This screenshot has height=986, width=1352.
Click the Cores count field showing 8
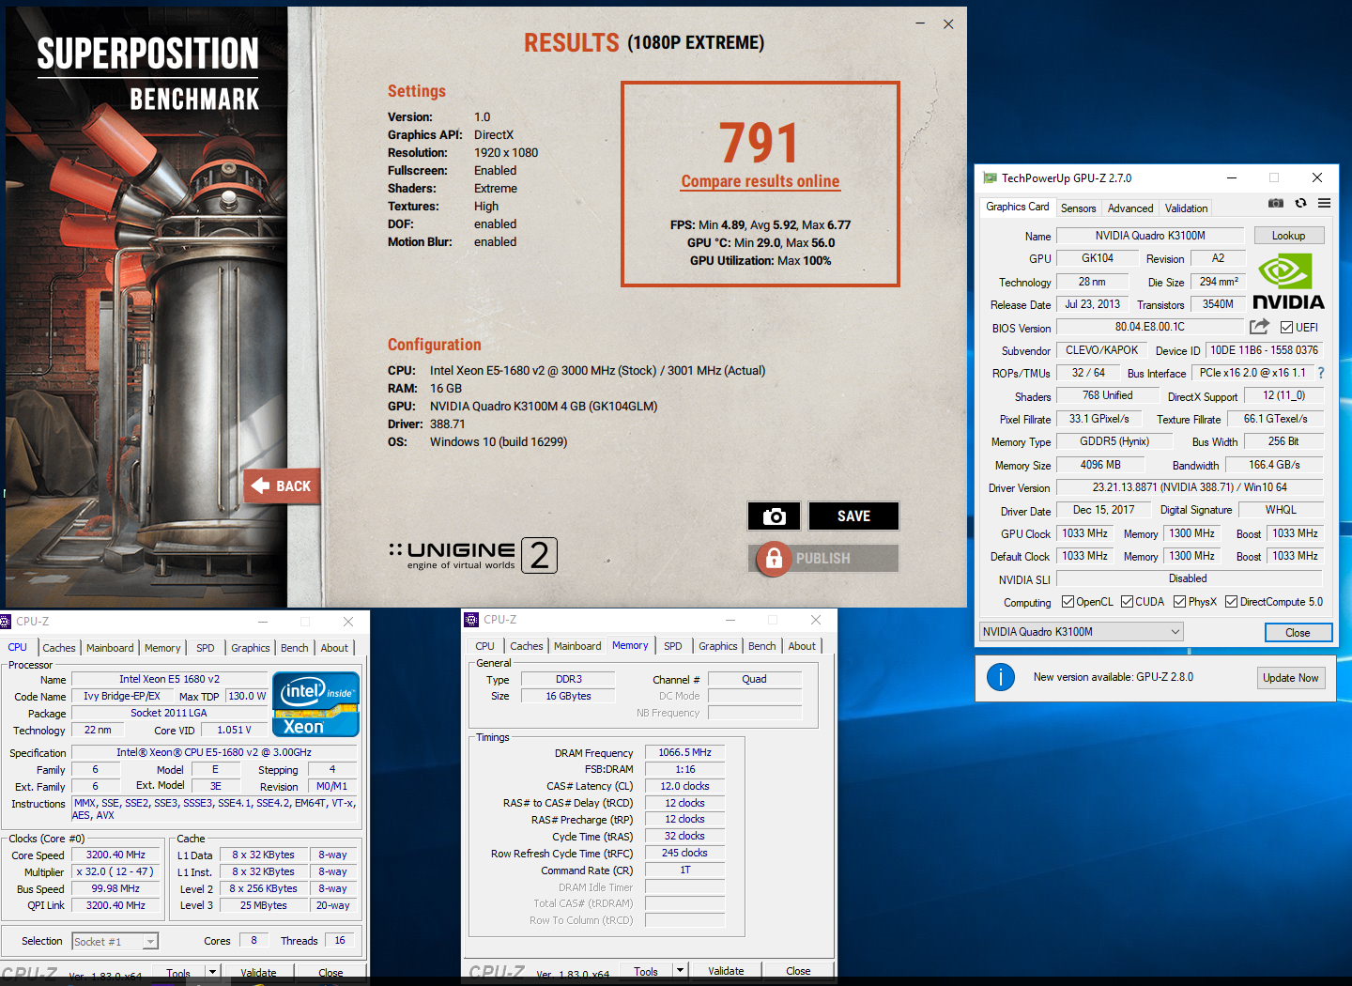[253, 940]
